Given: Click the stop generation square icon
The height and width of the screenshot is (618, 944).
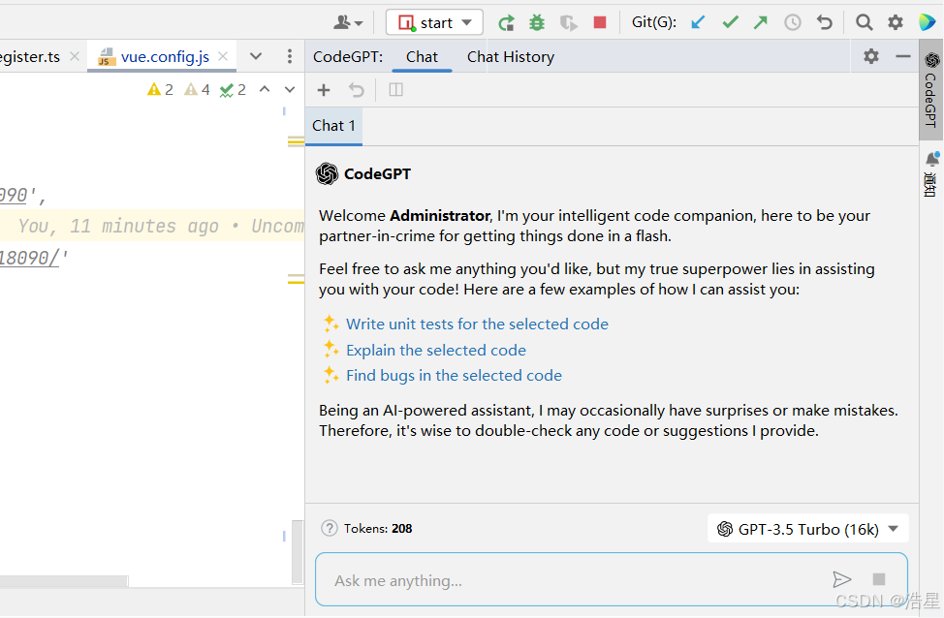Looking at the screenshot, I should [x=878, y=579].
